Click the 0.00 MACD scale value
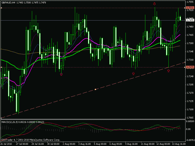Screen dimensions: 195x146 click(188, 129)
